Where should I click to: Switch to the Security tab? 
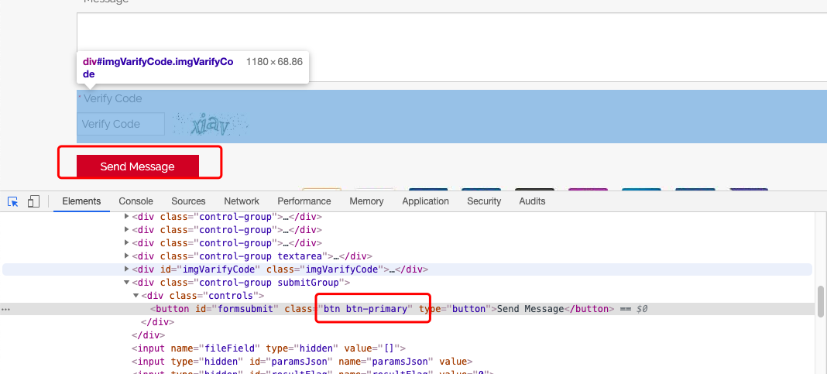(x=484, y=201)
